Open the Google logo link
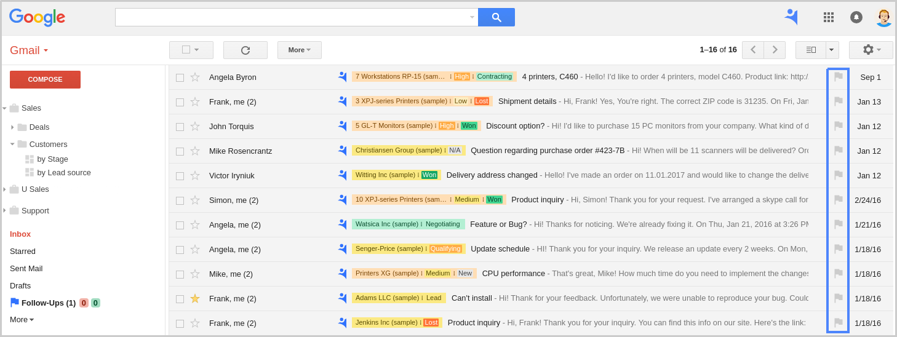Viewport: 897px width, 337px height. [x=37, y=18]
